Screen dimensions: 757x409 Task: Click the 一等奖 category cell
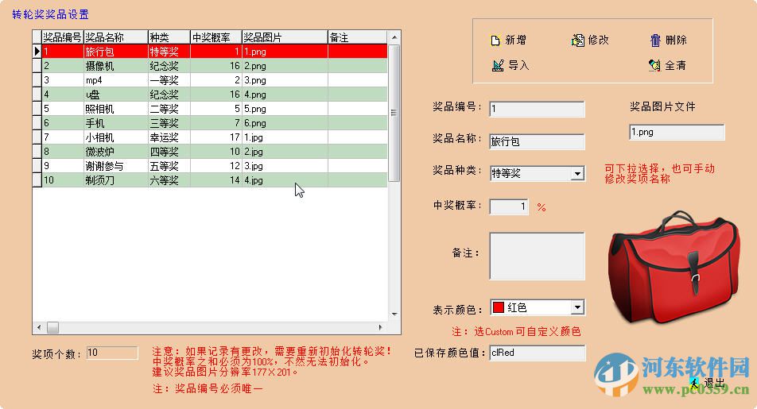click(x=169, y=80)
